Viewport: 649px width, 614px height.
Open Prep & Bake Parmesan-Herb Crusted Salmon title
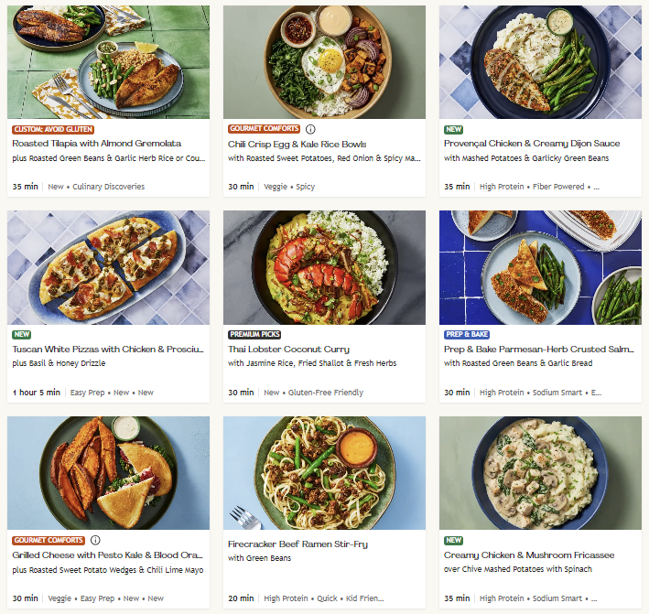539,350
